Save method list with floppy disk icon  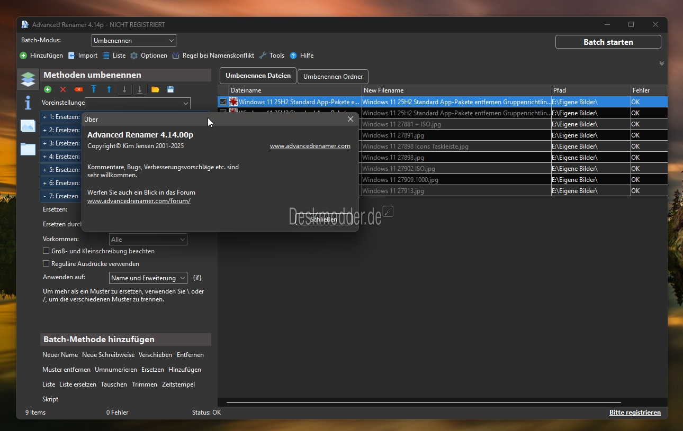[170, 90]
